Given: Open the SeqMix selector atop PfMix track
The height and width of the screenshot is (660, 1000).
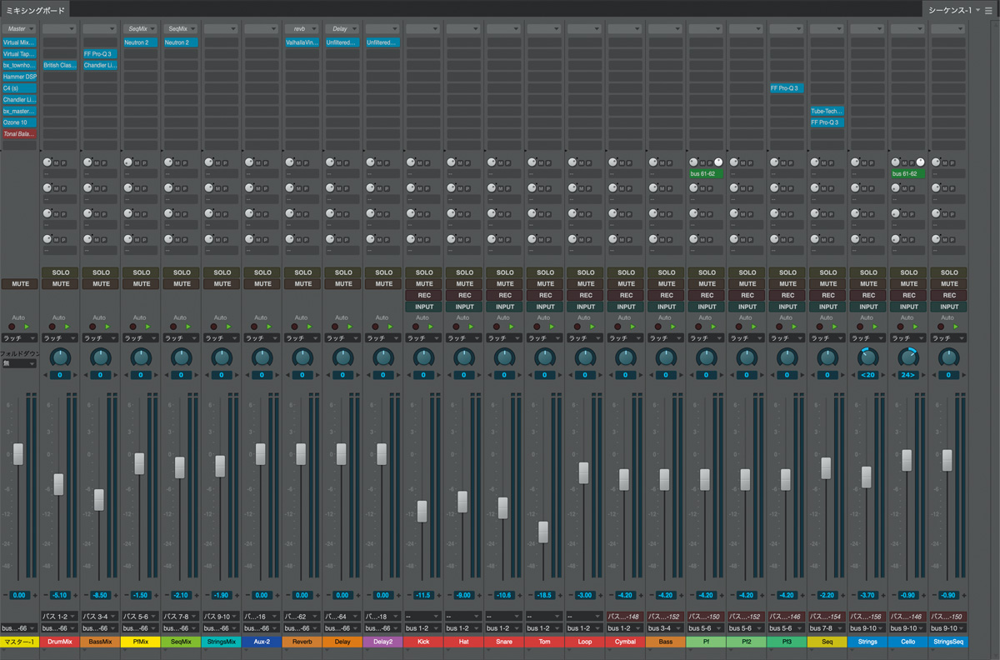Looking at the screenshot, I should tap(142, 28).
